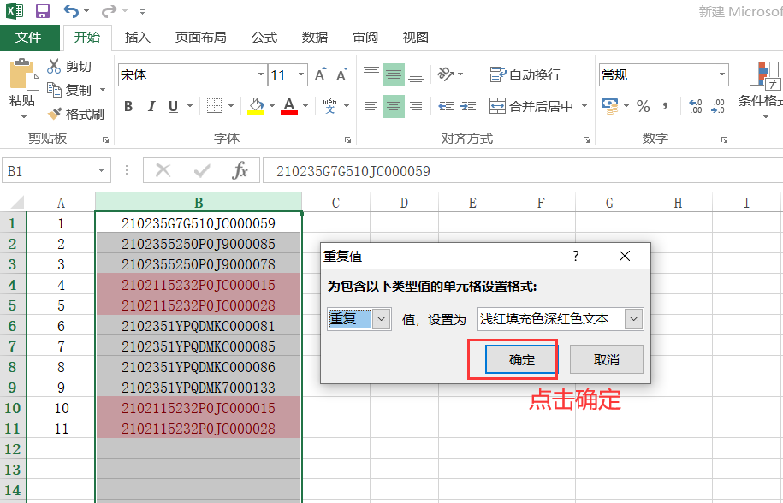Switch to the 视图 ribbon tab
This screenshot has width=783, height=503.
416,38
